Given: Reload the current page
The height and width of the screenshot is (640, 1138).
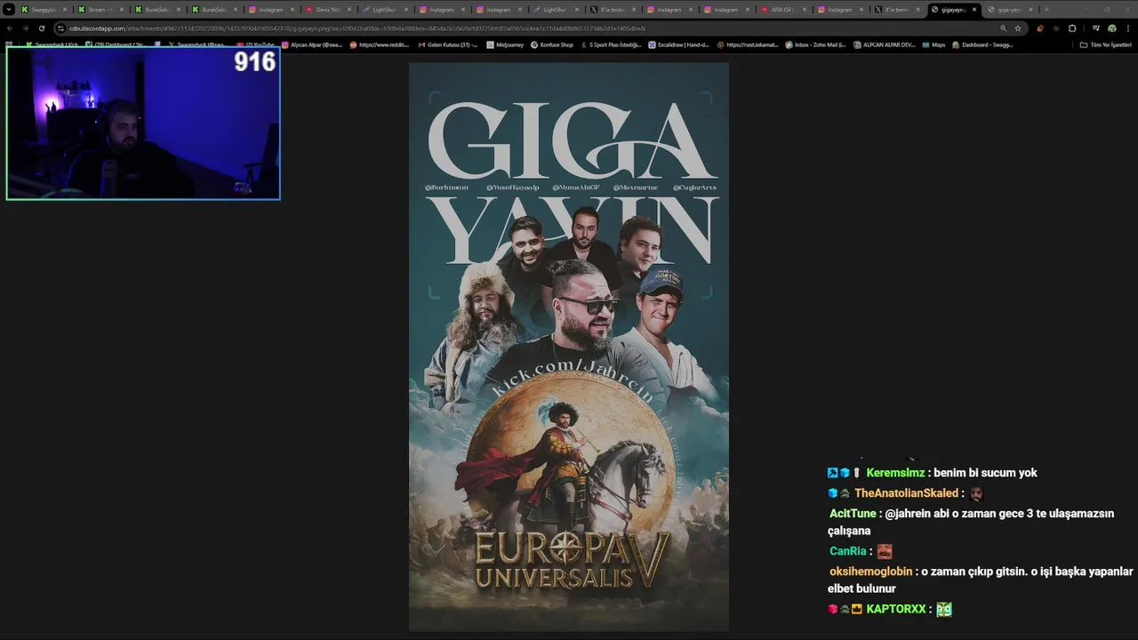Looking at the screenshot, I should click(42, 28).
